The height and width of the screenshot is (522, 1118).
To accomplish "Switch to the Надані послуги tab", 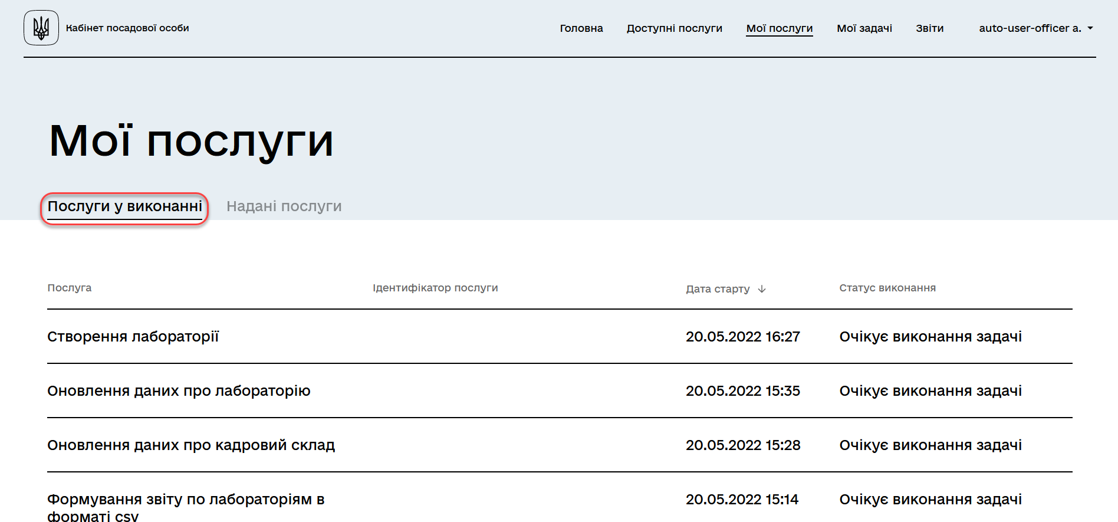I will [284, 206].
